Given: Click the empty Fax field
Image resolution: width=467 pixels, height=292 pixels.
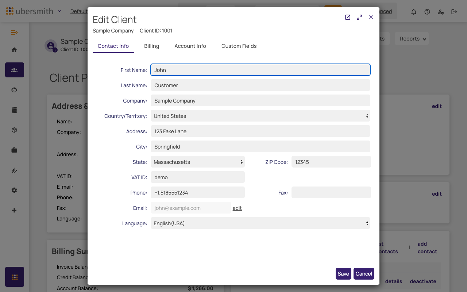Looking at the screenshot, I should [331, 193].
